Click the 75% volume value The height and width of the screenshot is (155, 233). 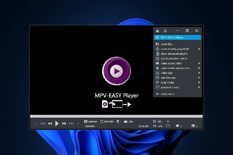pos(160,126)
